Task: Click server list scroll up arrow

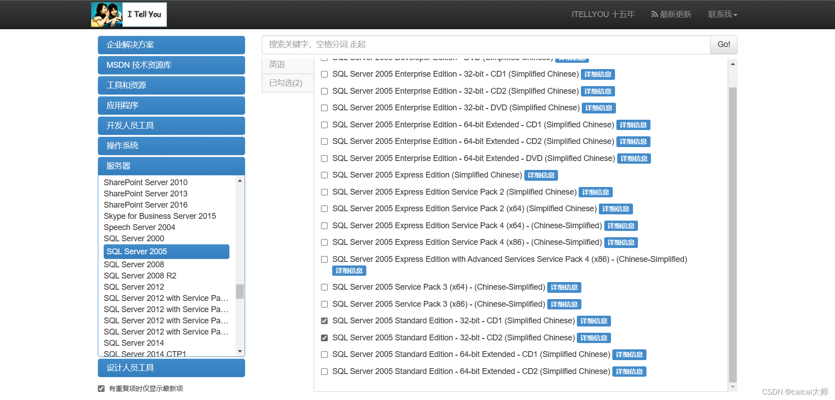Action: [x=240, y=181]
